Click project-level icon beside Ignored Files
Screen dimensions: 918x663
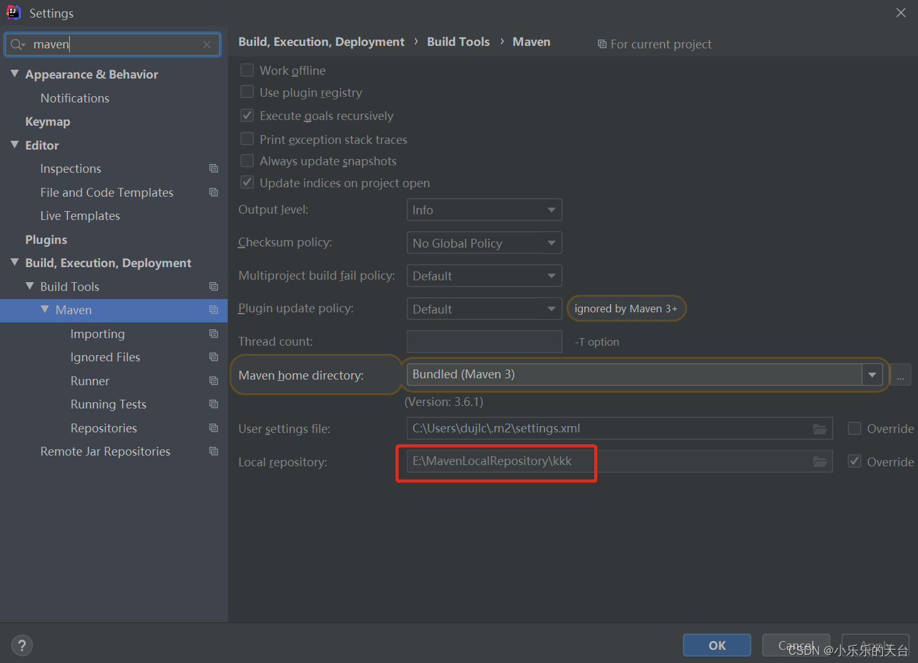tap(214, 357)
